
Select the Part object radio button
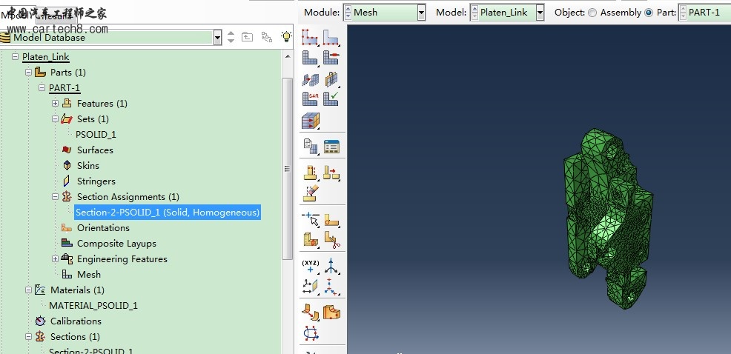(x=649, y=13)
